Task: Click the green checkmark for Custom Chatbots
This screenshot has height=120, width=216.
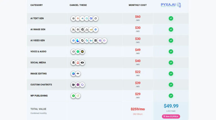Action: pyautogui.click(x=171, y=85)
